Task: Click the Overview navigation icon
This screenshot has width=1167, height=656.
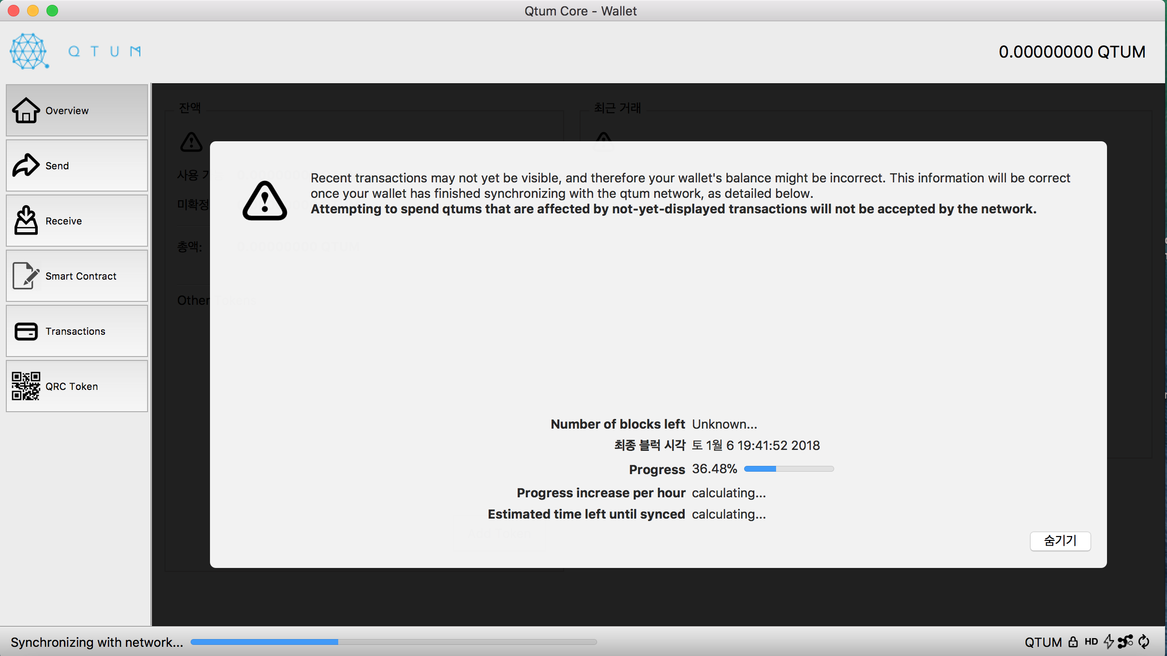Action: (x=27, y=110)
